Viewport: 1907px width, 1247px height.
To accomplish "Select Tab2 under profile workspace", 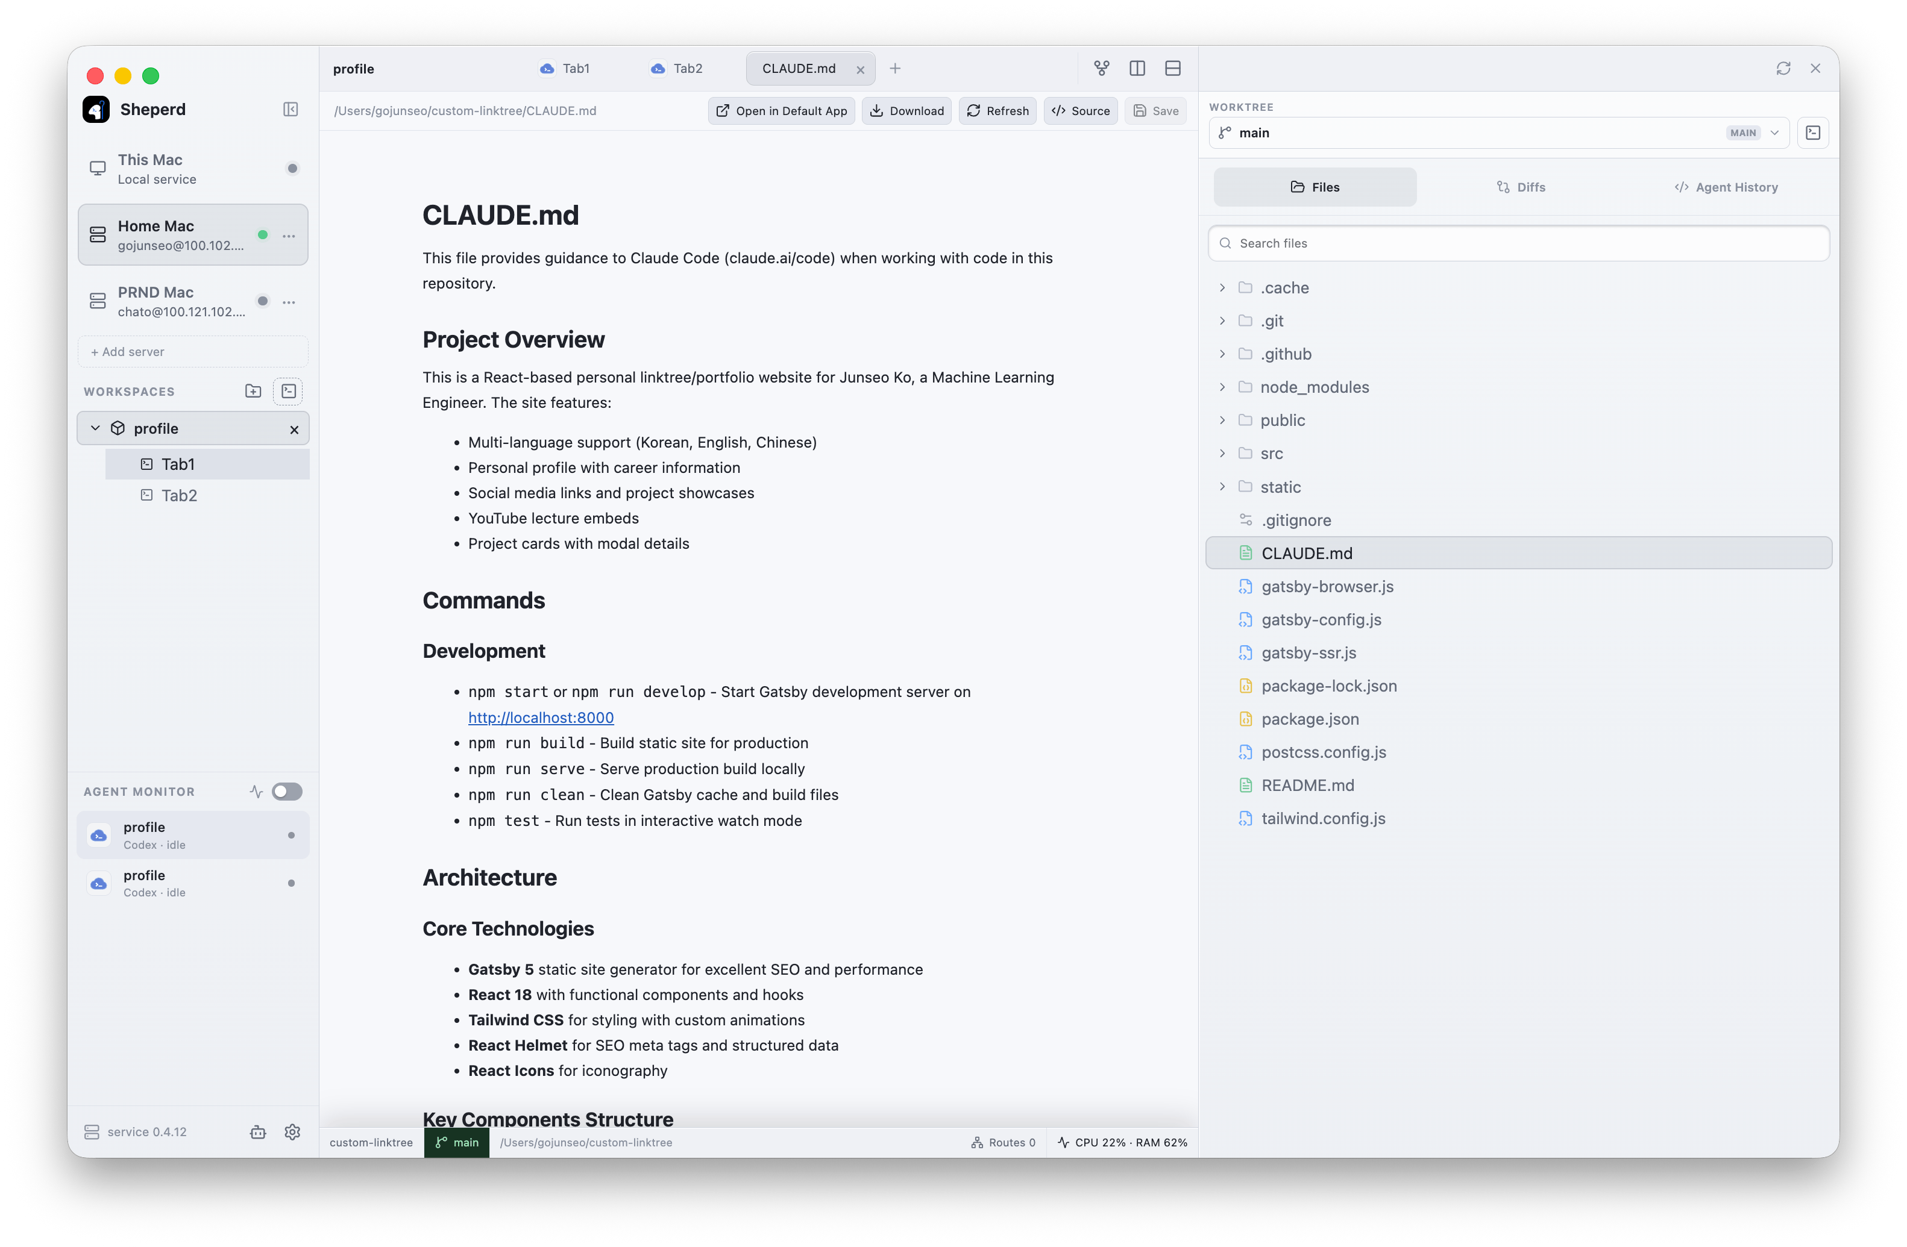I will point(207,496).
